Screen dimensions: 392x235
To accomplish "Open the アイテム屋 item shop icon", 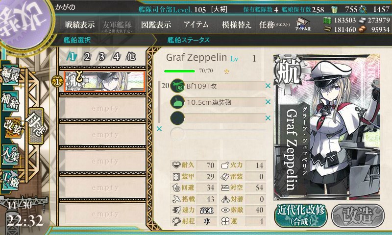I will click(303, 24).
